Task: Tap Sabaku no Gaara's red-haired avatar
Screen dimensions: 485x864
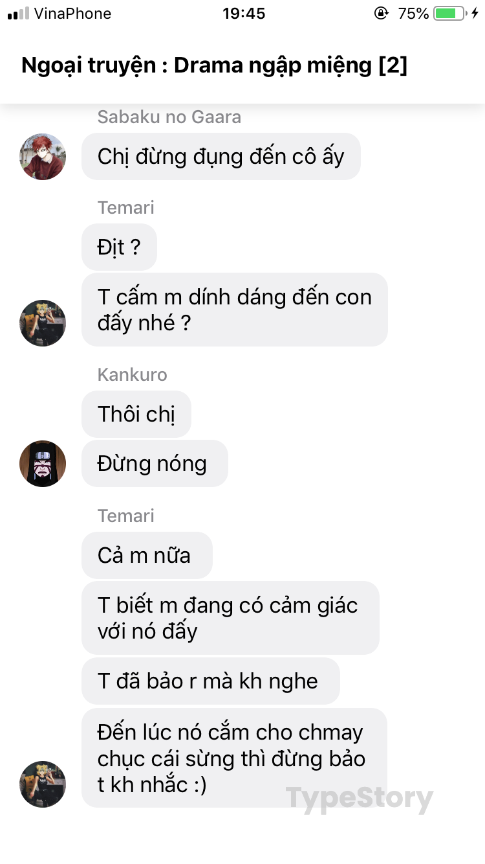Action: pyautogui.click(x=43, y=157)
